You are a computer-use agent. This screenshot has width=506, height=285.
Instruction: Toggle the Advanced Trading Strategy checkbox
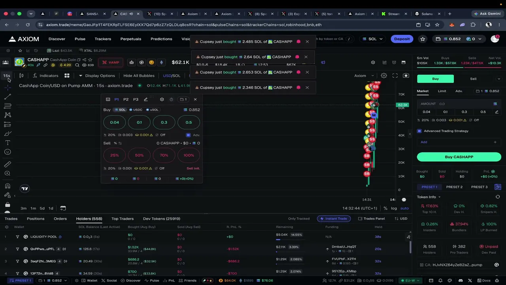419,131
